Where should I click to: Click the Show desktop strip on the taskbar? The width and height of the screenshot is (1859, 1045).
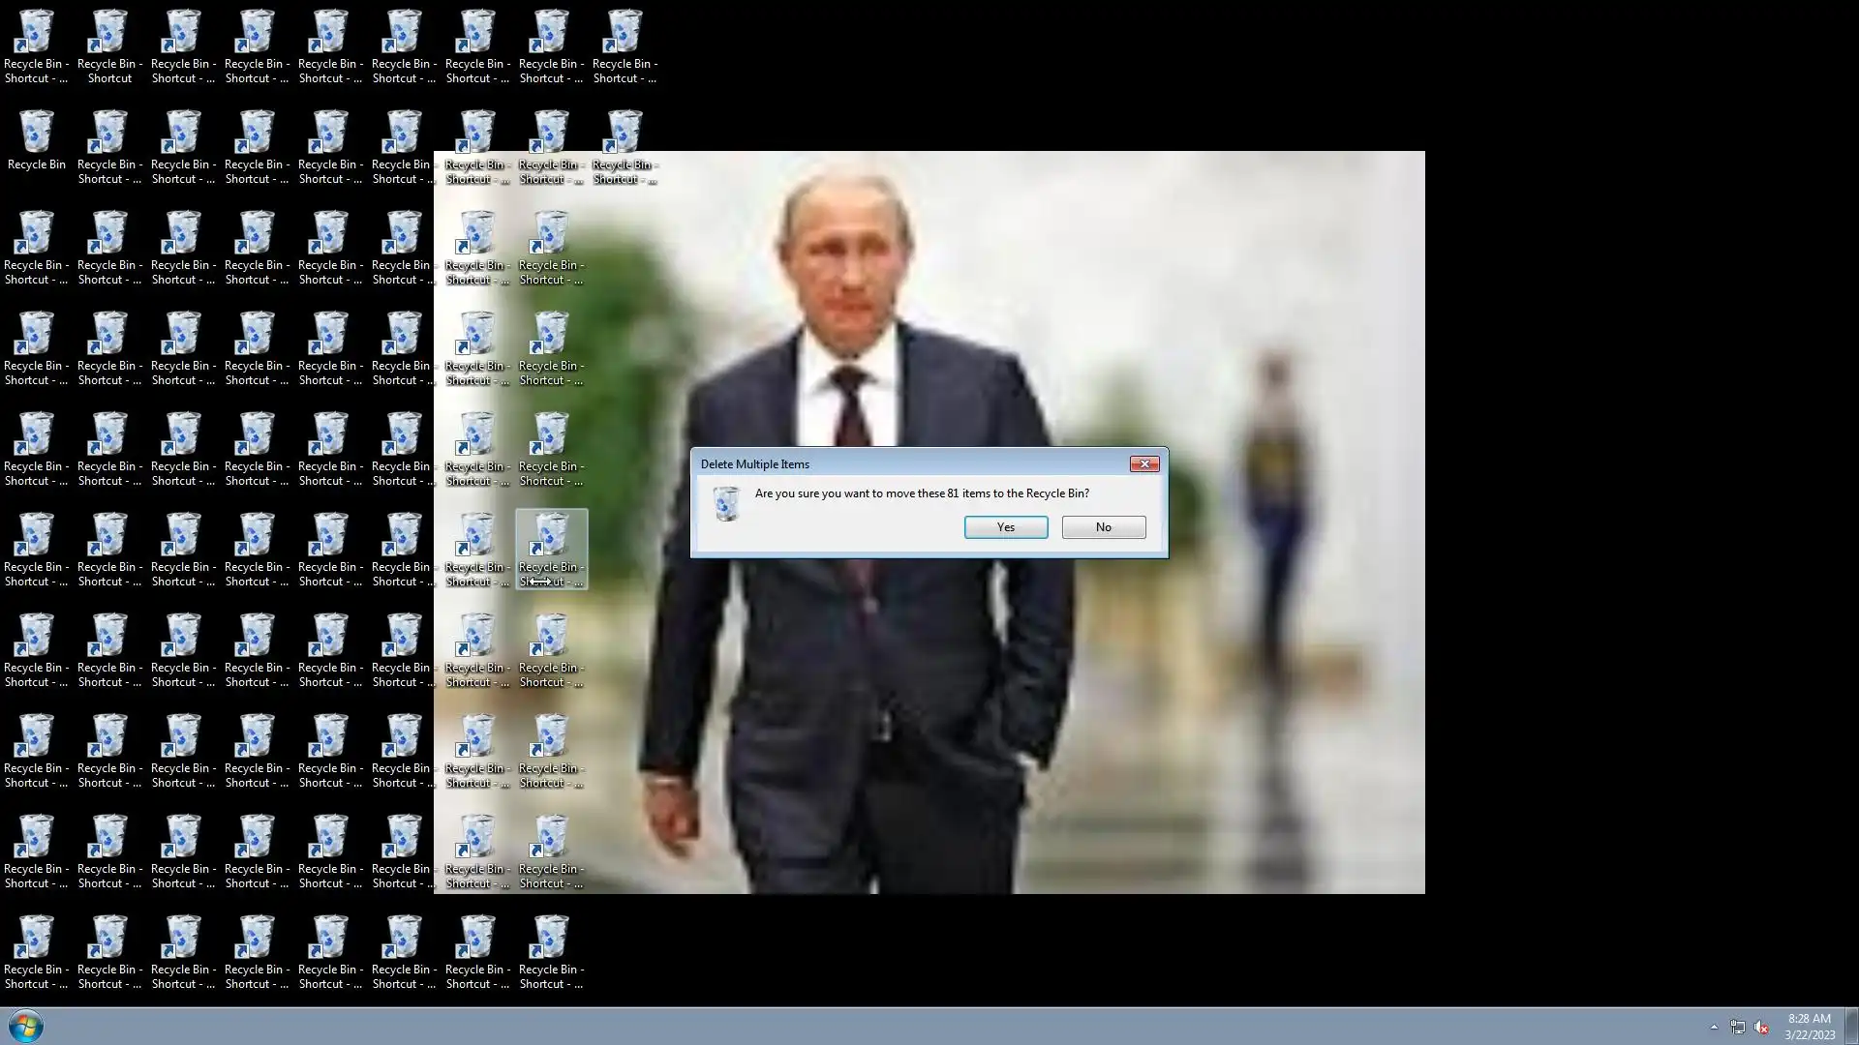(1851, 1027)
